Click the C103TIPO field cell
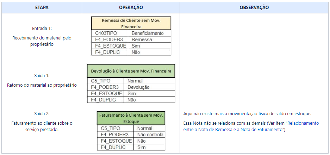330x155 pixels. [x=110, y=33]
